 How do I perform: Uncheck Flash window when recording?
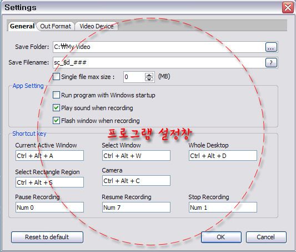point(56,121)
